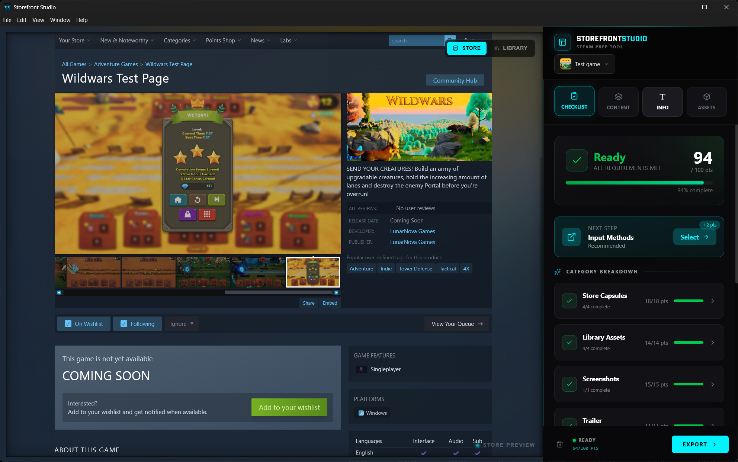This screenshot has width=738, height=462.
Task: Uncheck the On Wishlist checkbox
Action: (68, 324)
